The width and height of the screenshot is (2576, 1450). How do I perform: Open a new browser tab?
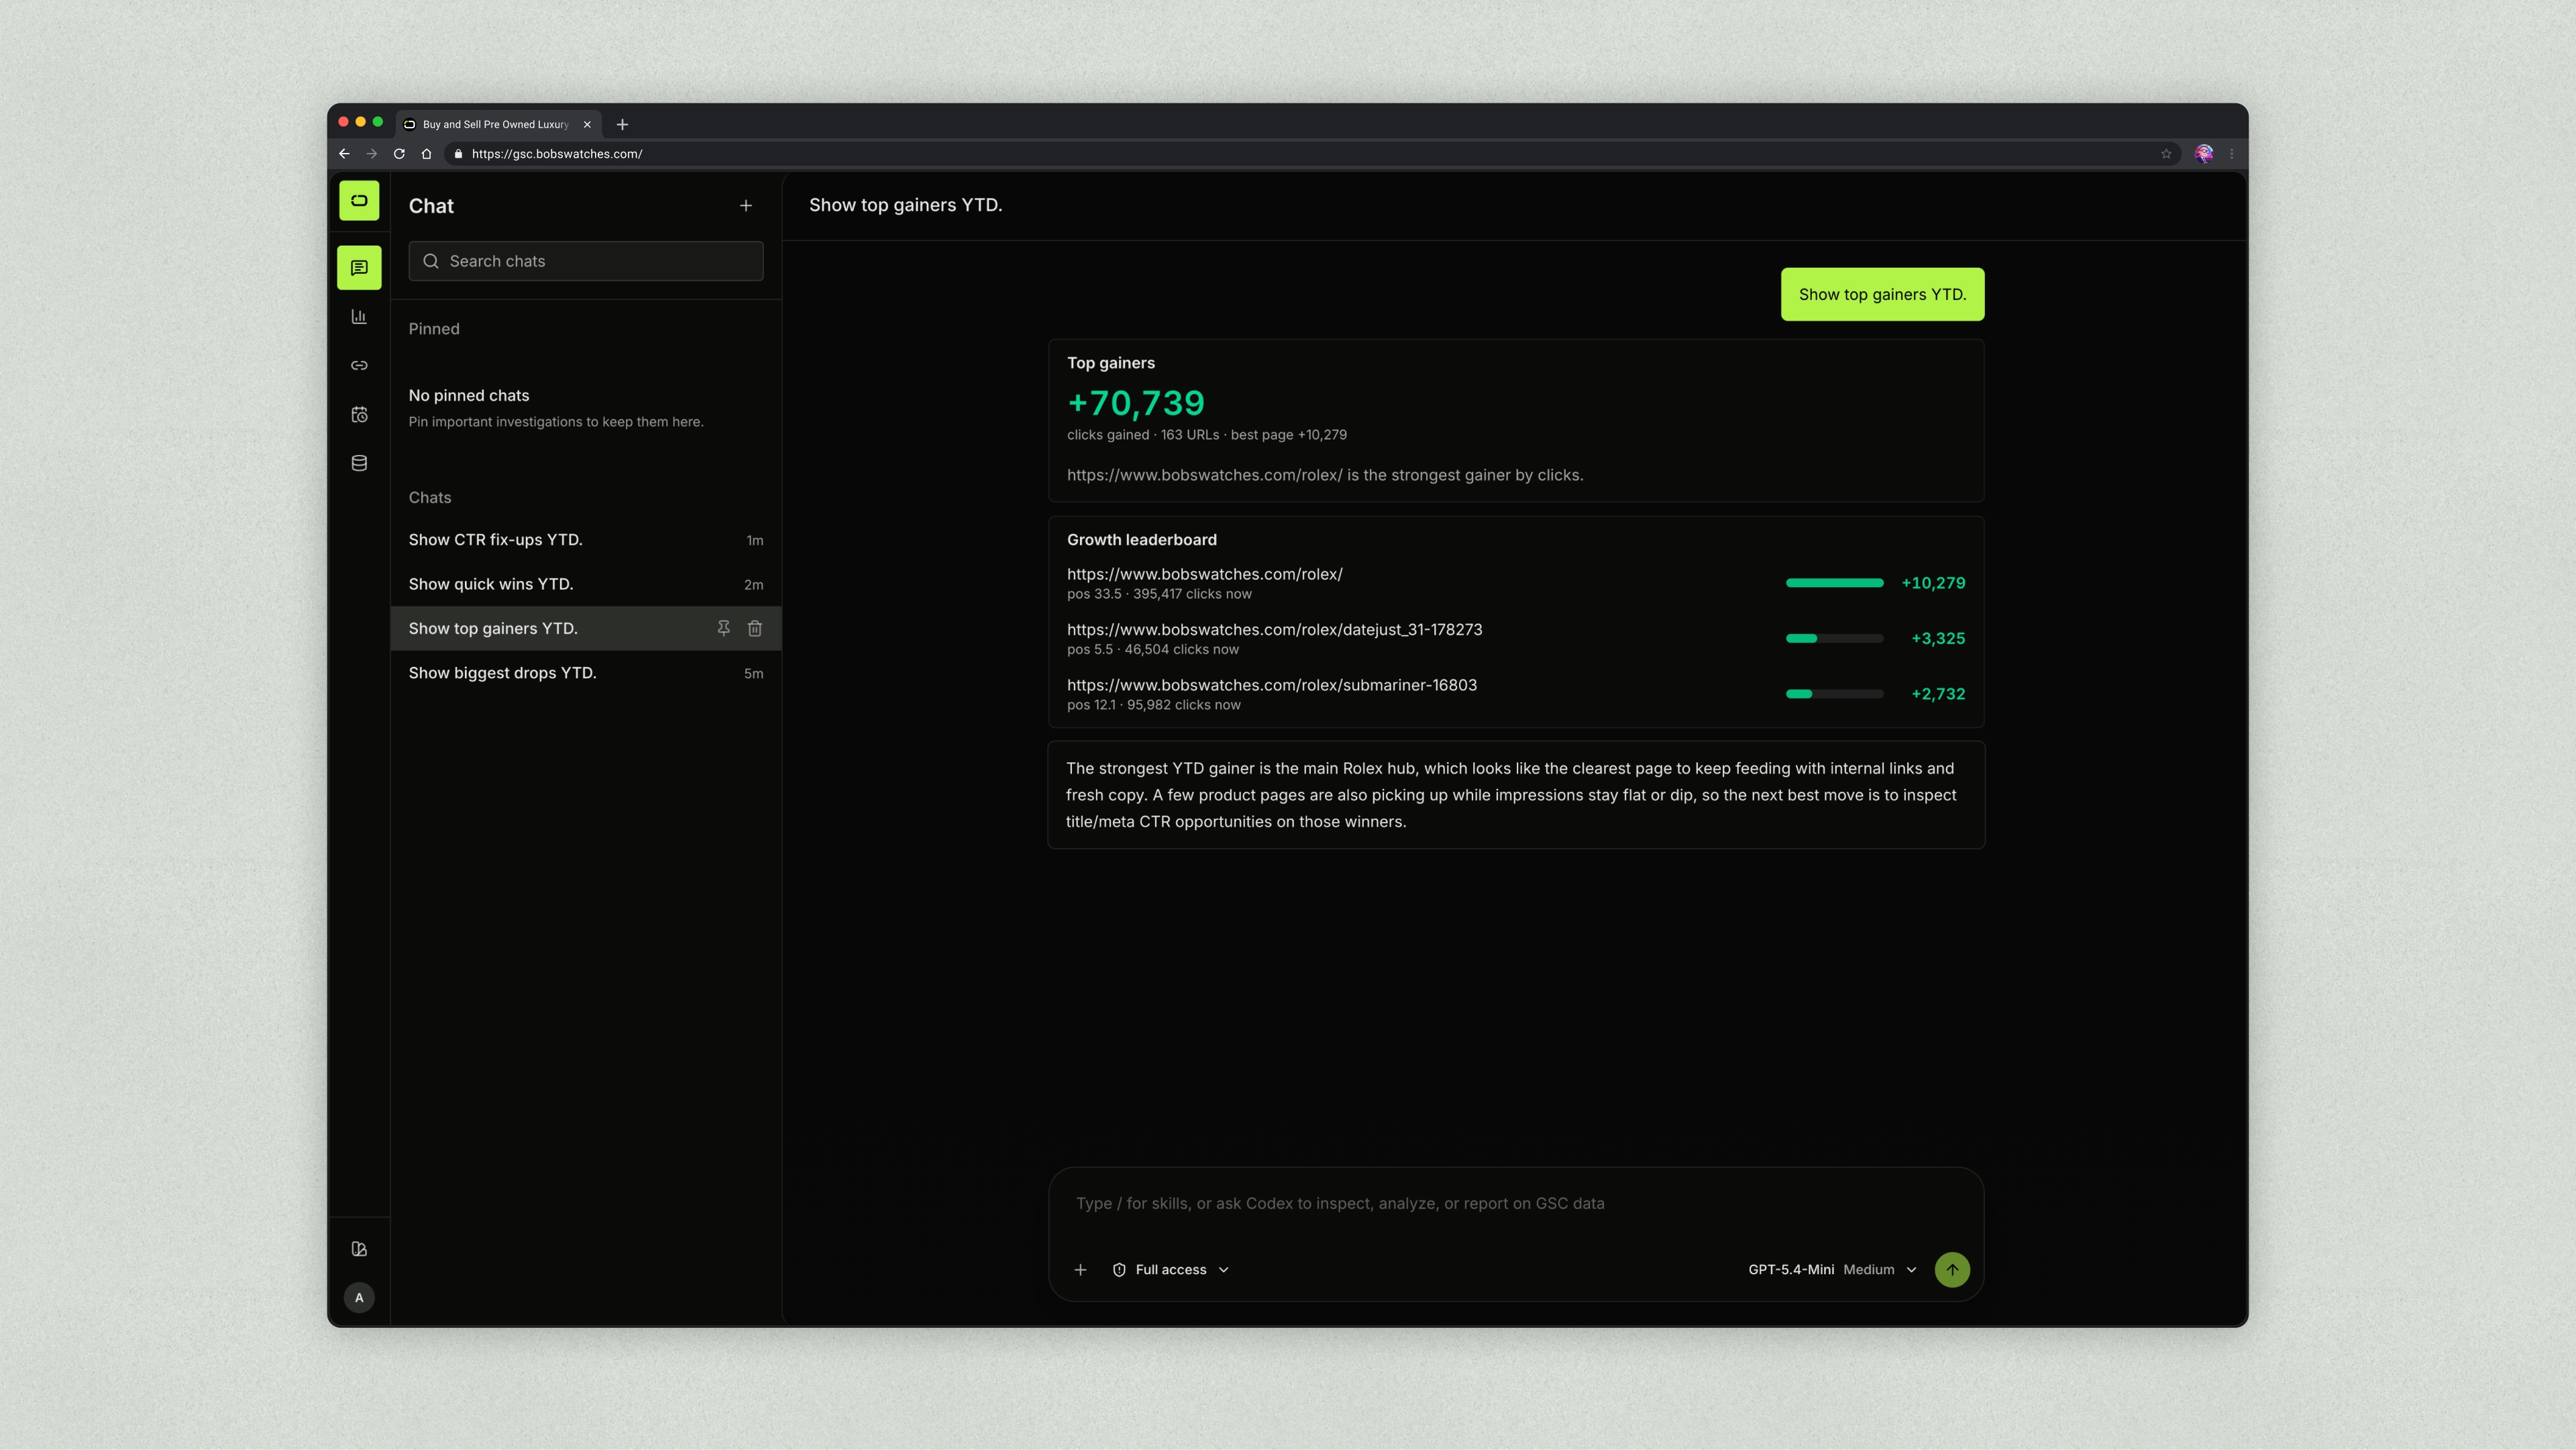pos(622,125)
